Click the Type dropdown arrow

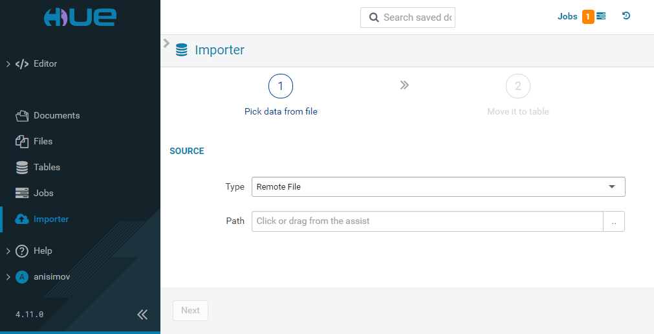612,186
